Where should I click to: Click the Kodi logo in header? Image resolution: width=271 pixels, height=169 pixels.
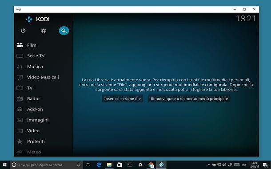[x=37, y=19]
